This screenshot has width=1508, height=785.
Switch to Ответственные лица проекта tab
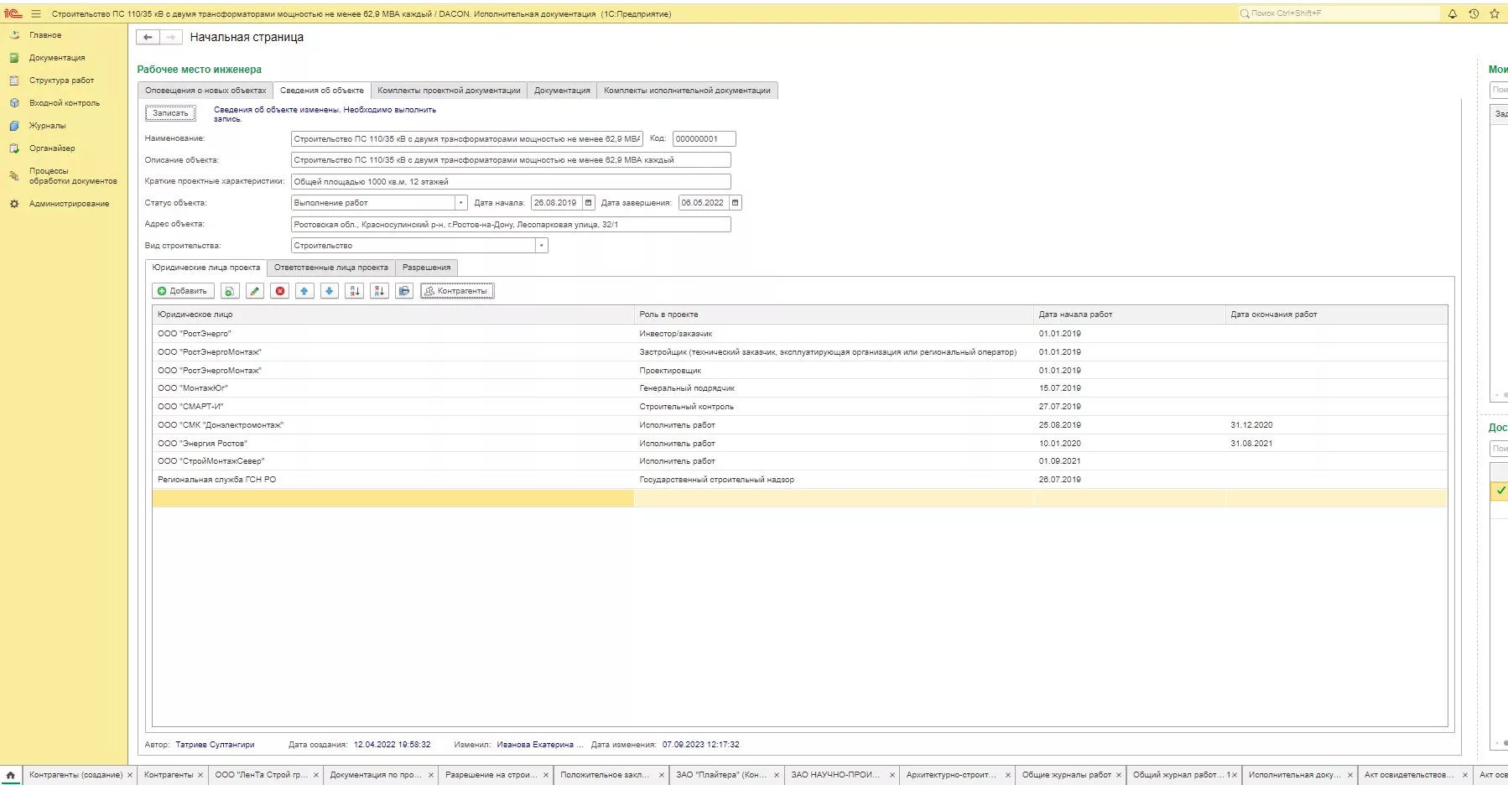coord(330,268)
